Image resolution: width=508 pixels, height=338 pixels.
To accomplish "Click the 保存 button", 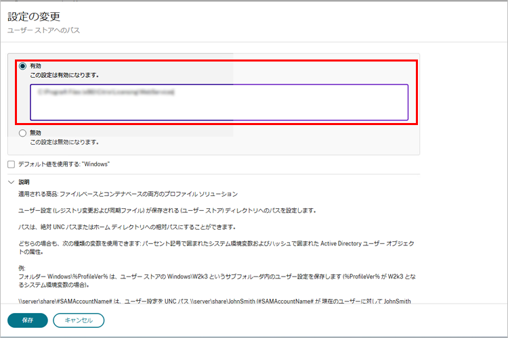I will click(x=28, y=320).
